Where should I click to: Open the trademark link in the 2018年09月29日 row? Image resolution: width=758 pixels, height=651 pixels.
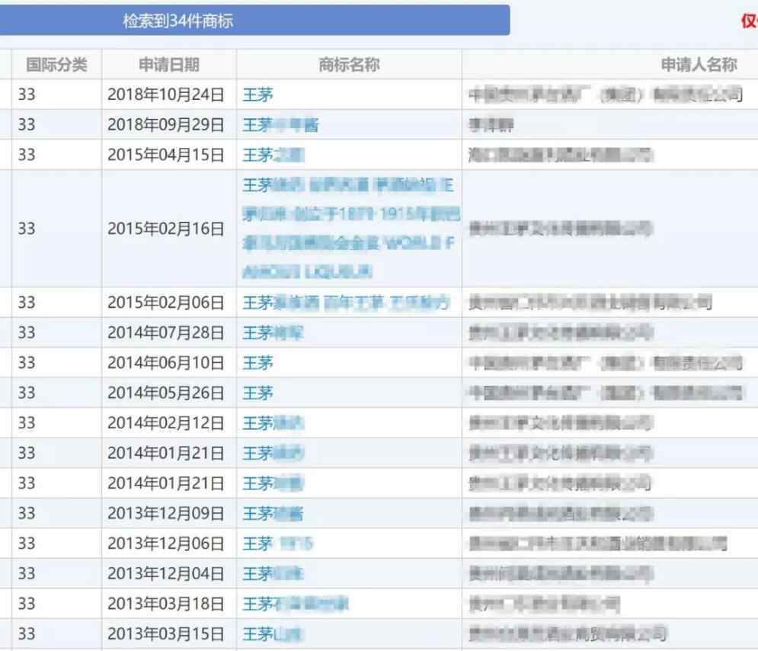point(280,125)
